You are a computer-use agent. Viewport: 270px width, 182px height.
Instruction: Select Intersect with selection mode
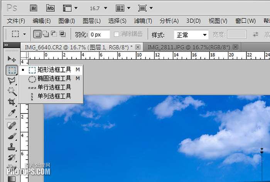(x=62, y=34)
